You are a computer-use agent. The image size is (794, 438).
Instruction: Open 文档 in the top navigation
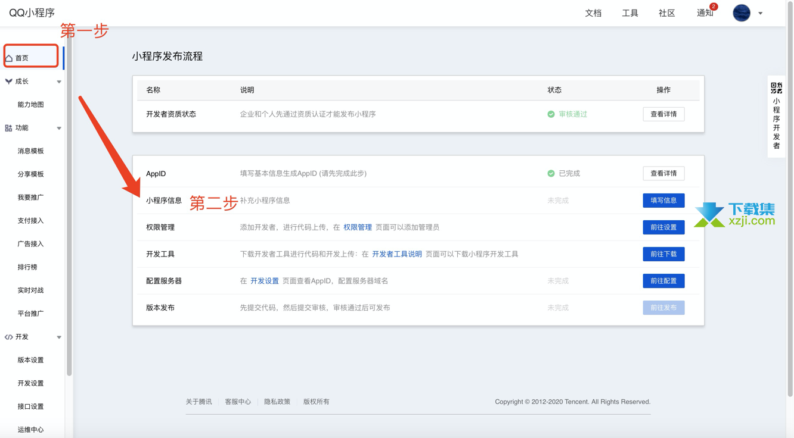(593, 13)
